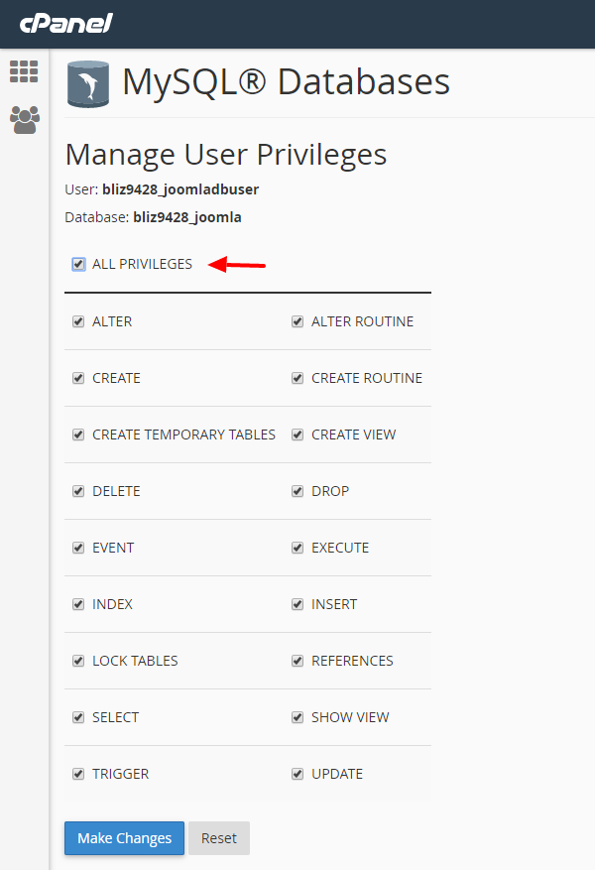Select database name bliz9428_joomla text

pos(187,217)
